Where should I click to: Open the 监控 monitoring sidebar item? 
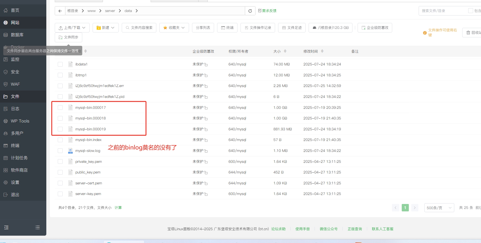coord(23,59)
